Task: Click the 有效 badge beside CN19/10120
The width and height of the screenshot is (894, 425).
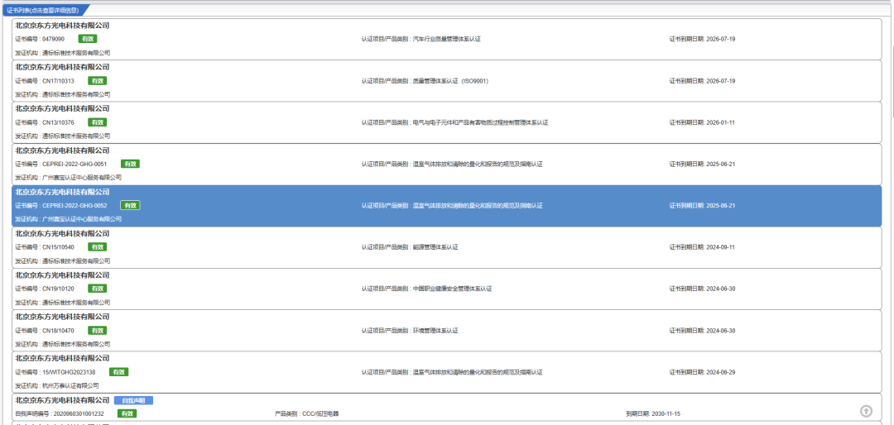Action: [97, 289]
